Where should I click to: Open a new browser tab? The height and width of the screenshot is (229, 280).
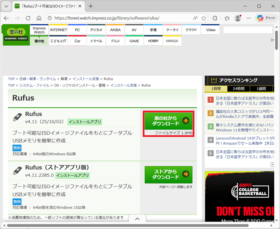coord(91,6)
